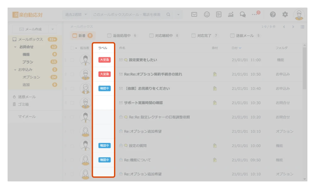Open the サポート営業時間の確認 mail subject

pyautogui.click(x=143, y=103)
